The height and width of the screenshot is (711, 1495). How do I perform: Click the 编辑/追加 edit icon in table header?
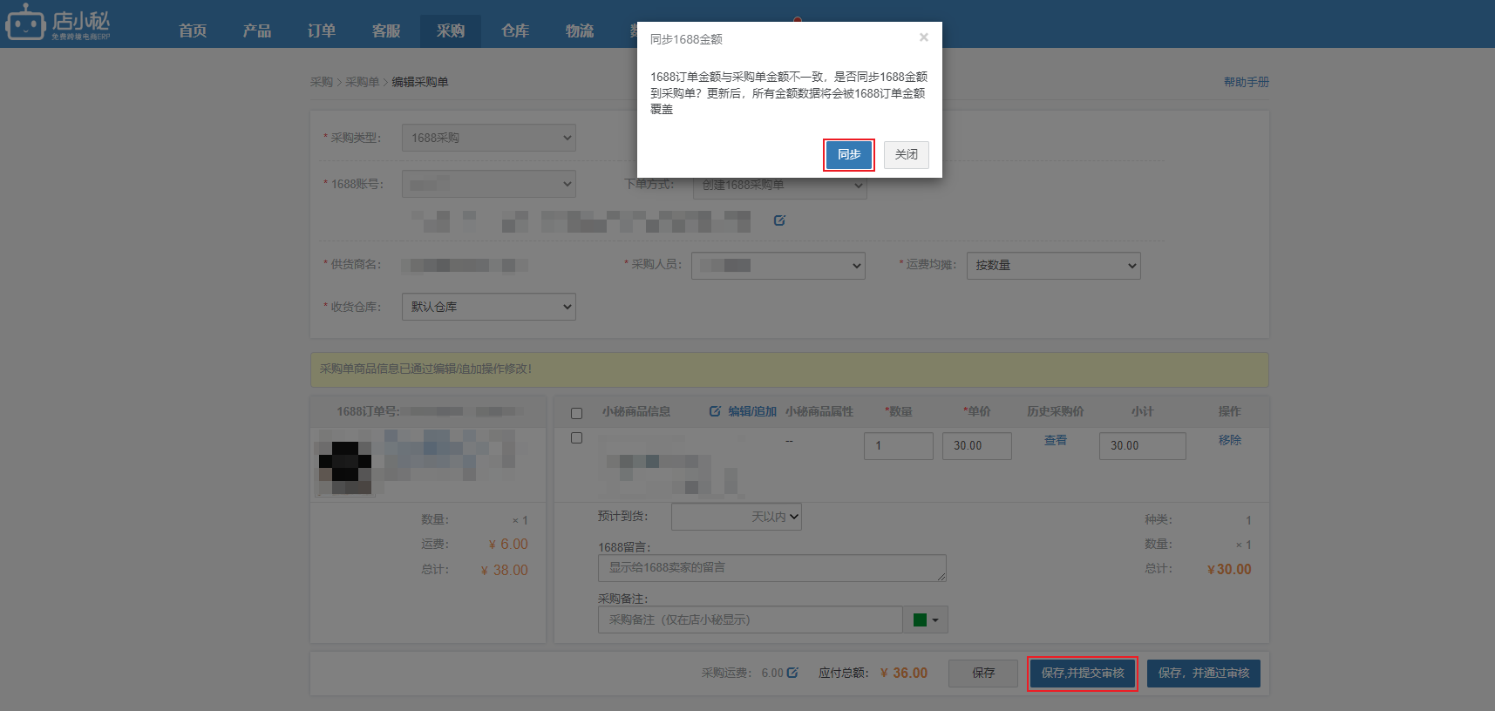(715, 411)
